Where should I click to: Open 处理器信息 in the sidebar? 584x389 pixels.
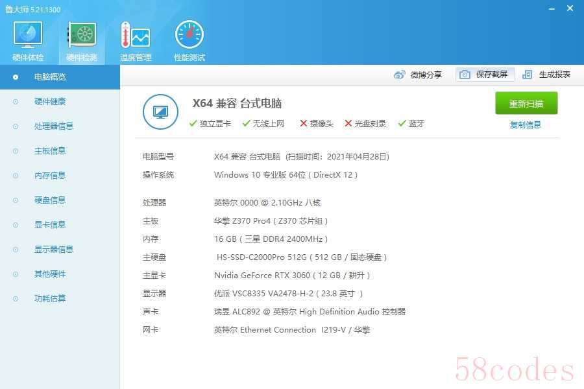[54, 126]
